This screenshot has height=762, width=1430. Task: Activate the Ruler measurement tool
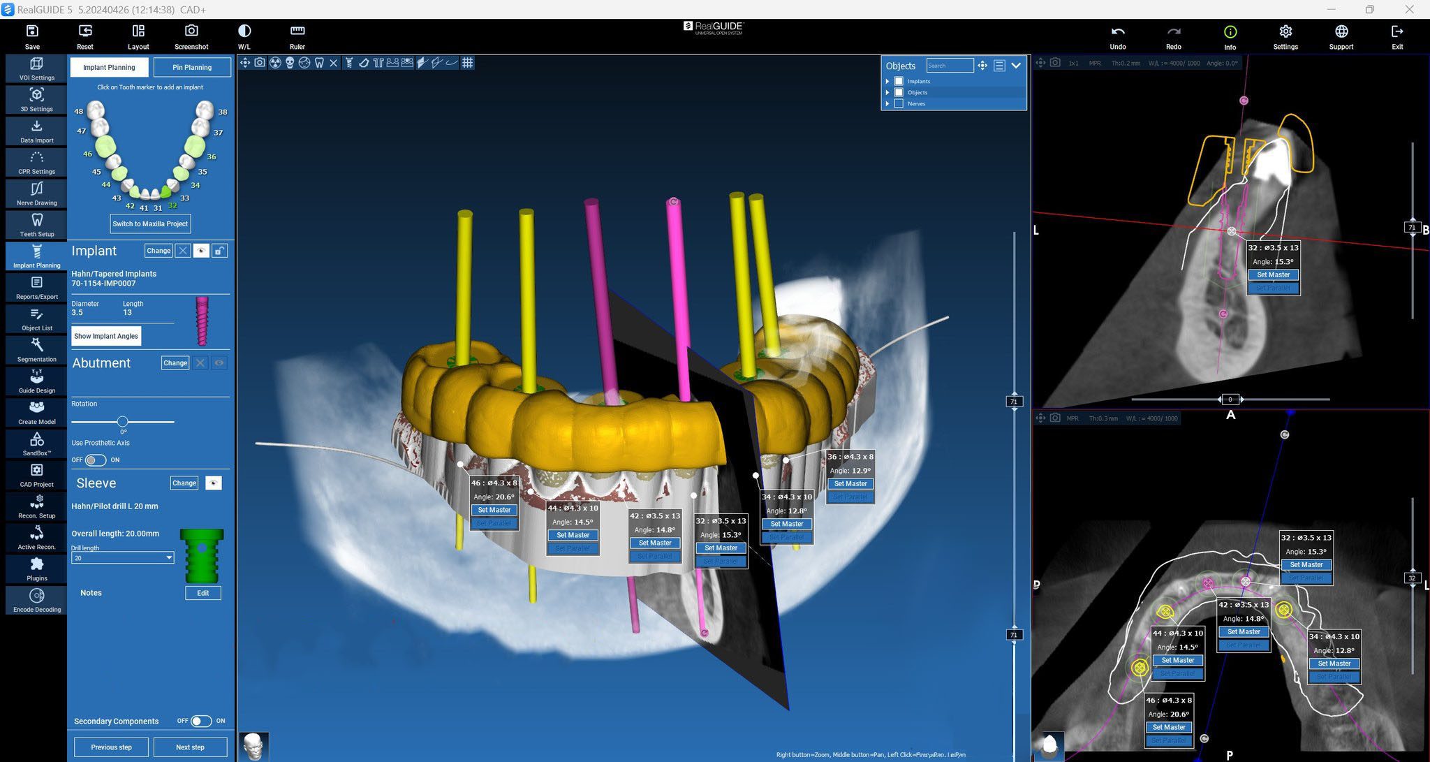(297, 36)
